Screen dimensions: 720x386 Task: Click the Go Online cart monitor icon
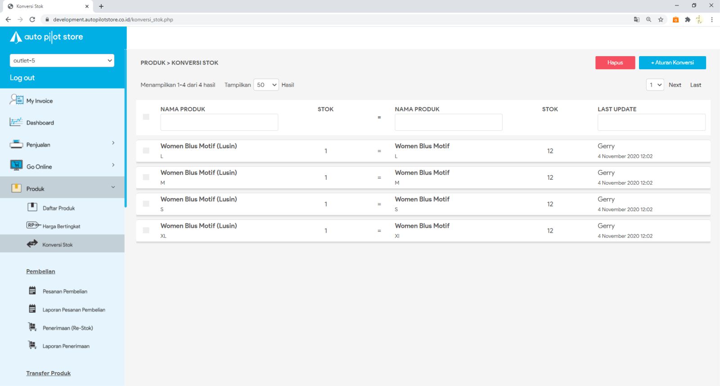[16, 165]
